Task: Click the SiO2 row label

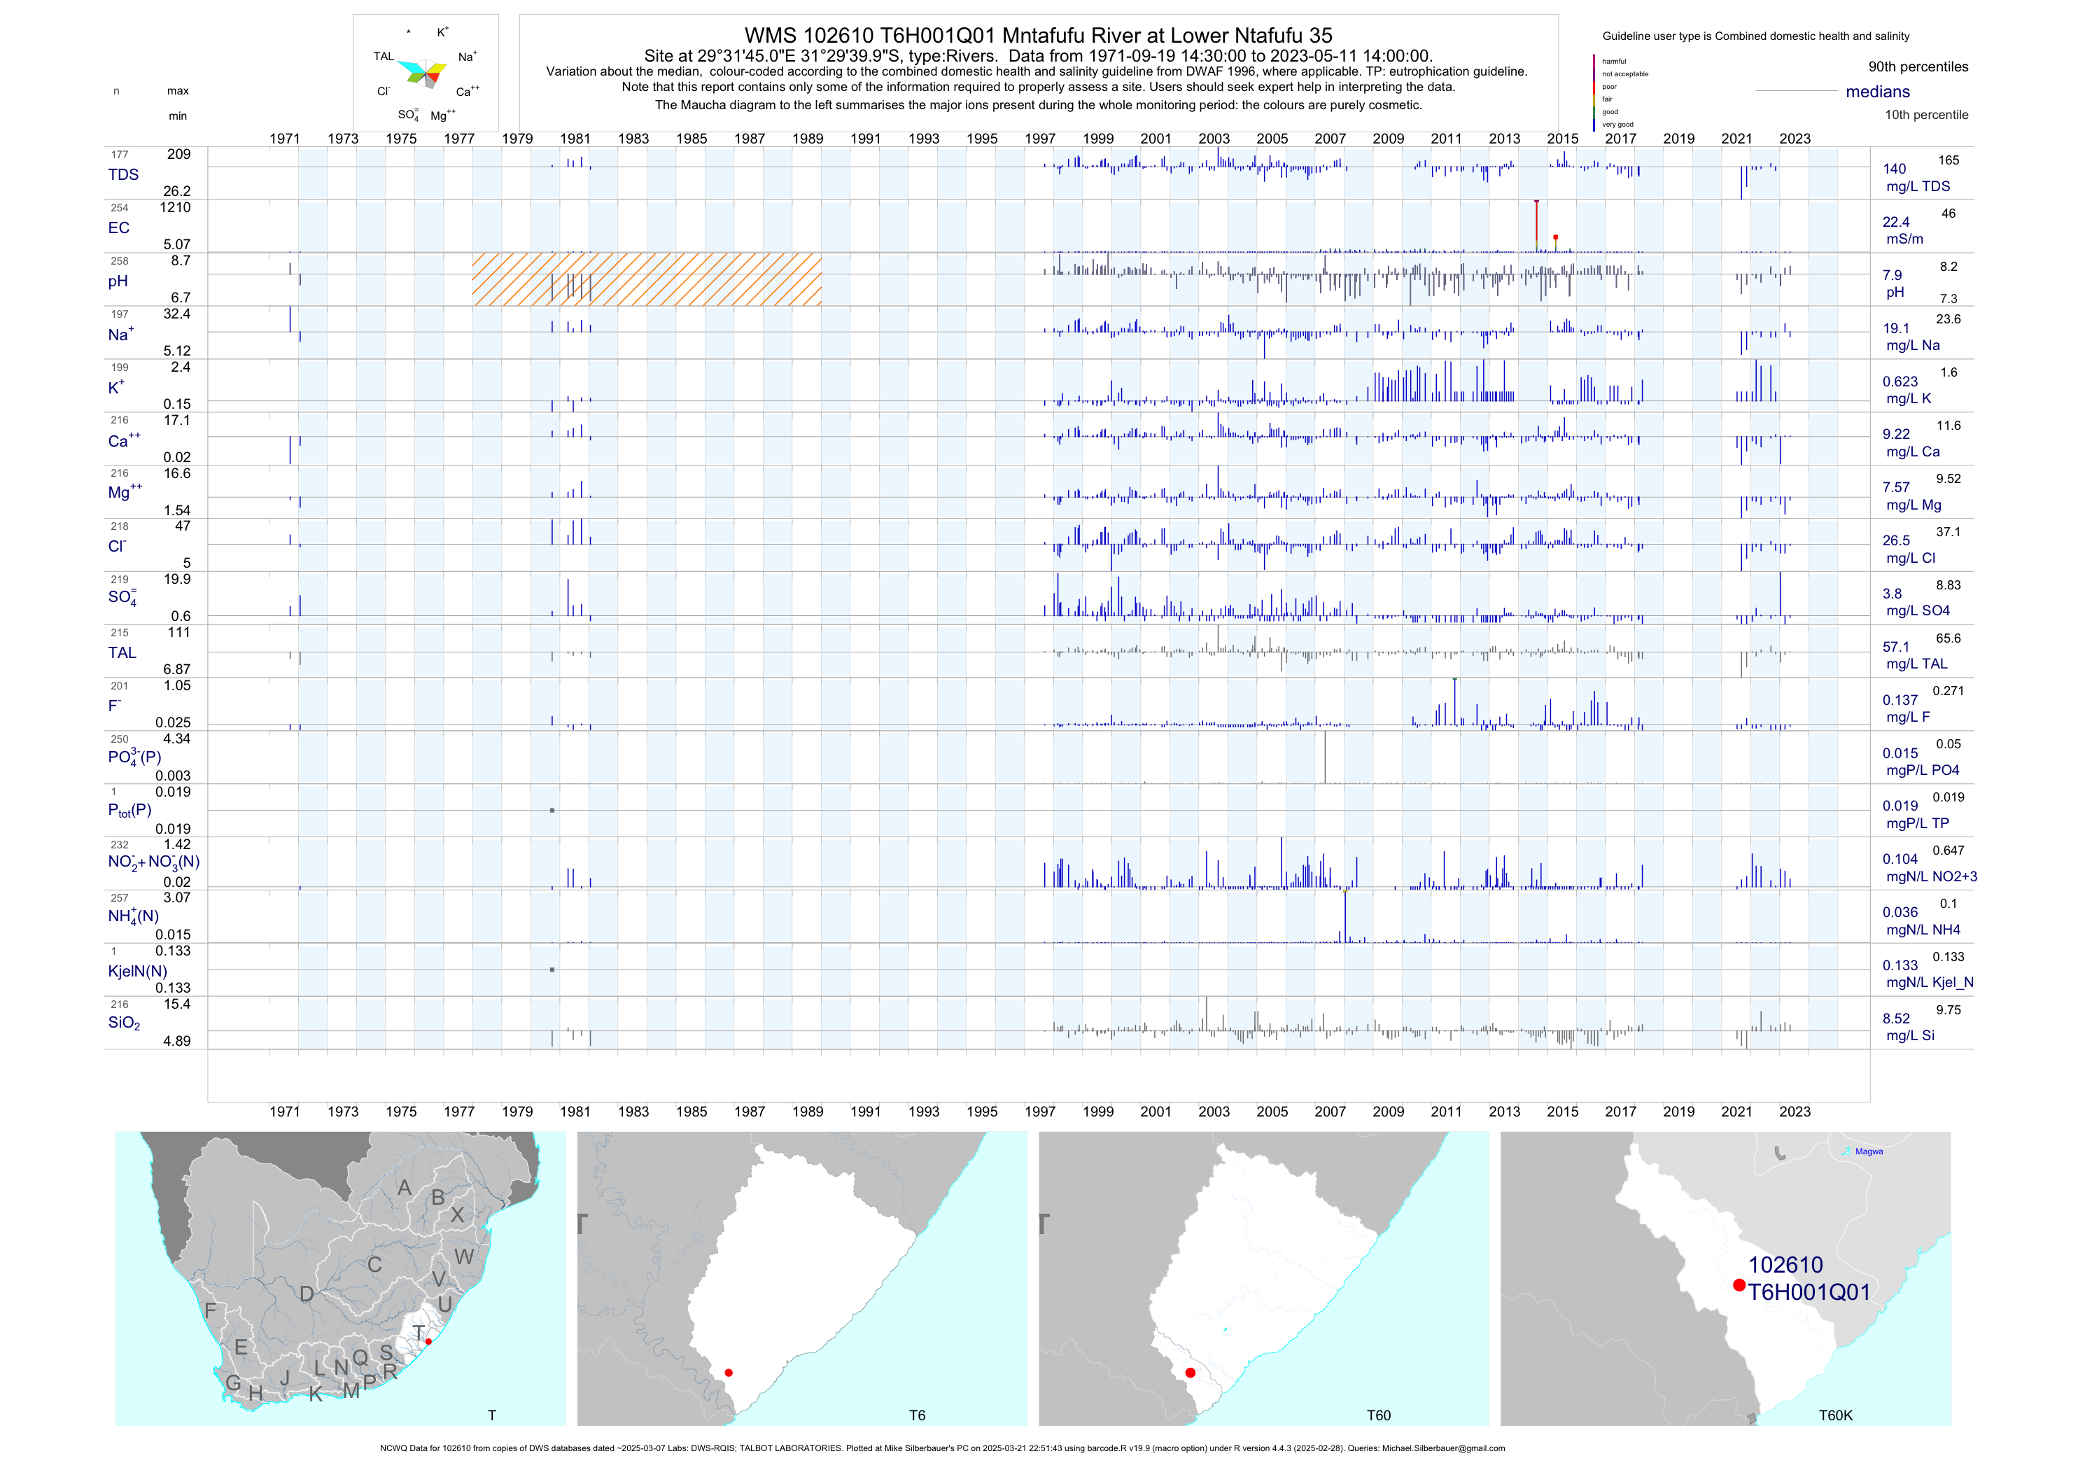Action: pos(124,1023)
